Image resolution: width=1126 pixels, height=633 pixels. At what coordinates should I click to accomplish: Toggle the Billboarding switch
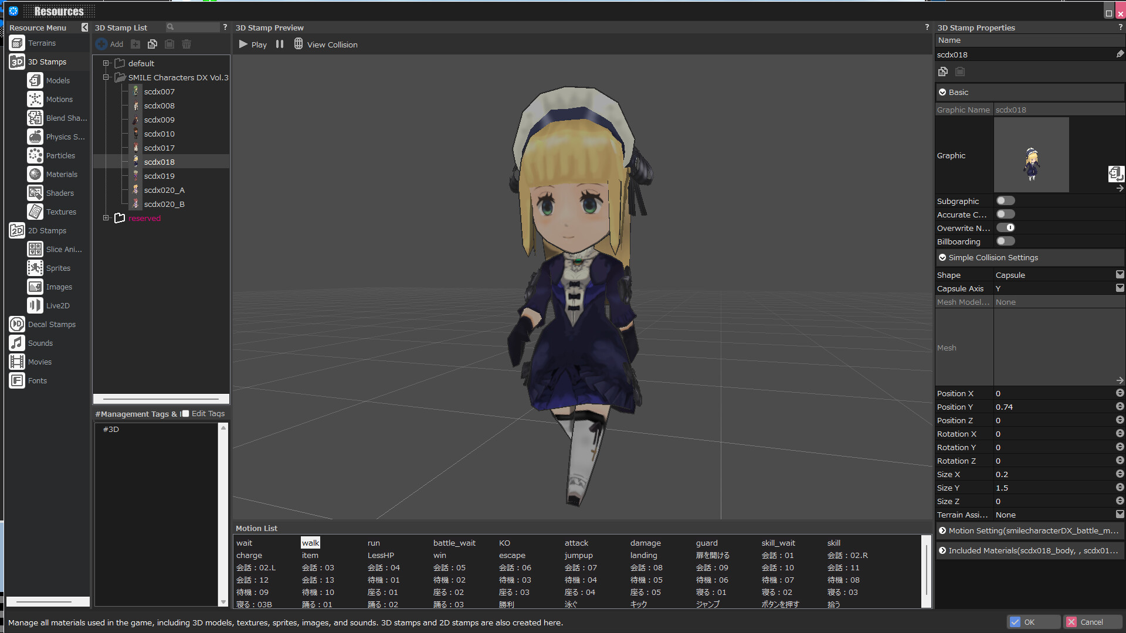click(1005, 241)
